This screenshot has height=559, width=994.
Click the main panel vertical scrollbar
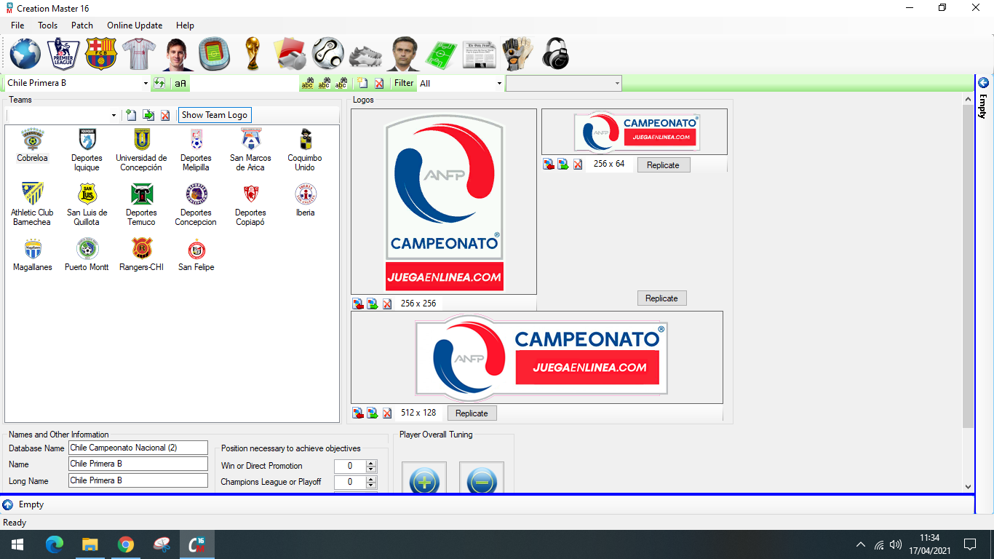click(x=968, y=266)
